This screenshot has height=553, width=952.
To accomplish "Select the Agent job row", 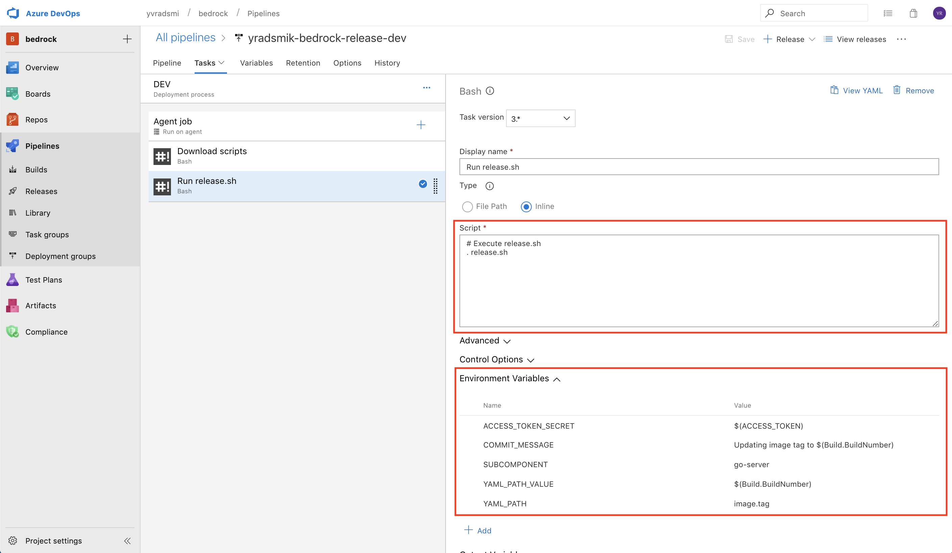I will pyautogui.click(x=297, y=126).
